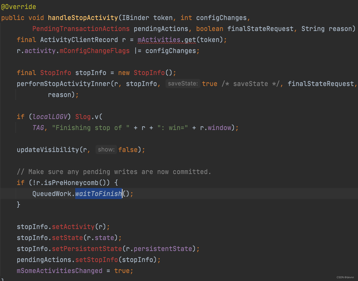Click the show: parameter hint
Viewport: 358px width, 281px height.
point(106,149)
